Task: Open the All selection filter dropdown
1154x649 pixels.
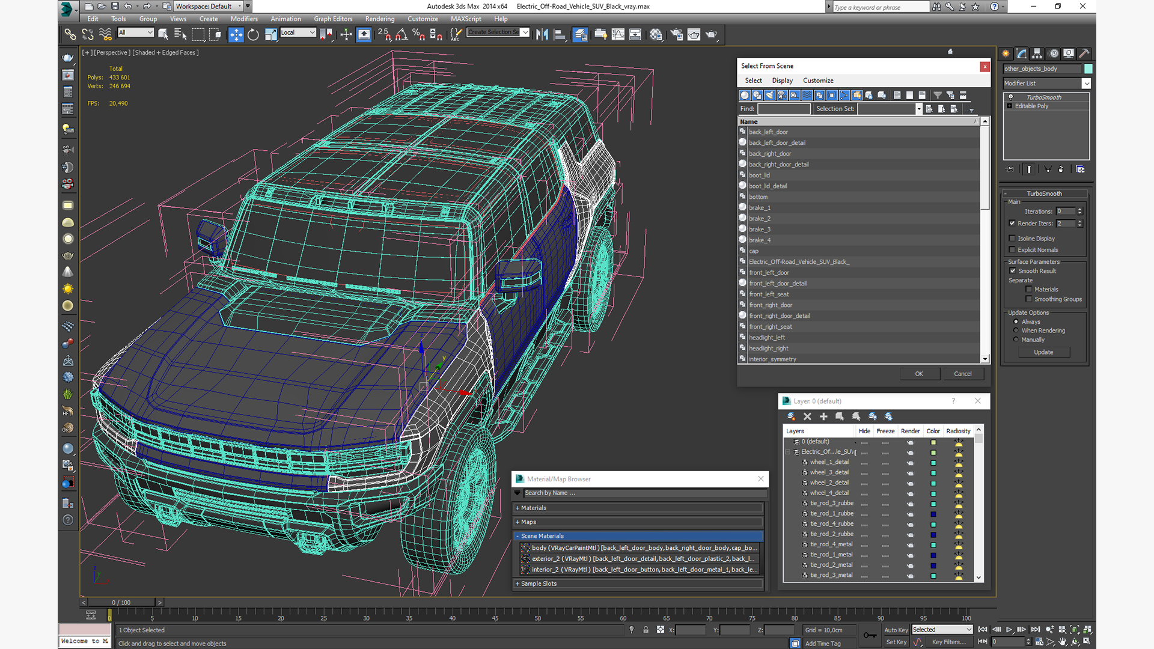Action: pos(136,32)
